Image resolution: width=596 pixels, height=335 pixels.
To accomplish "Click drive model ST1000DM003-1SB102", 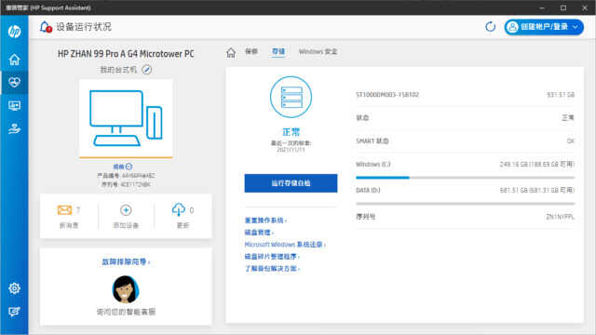I will 387,95.
